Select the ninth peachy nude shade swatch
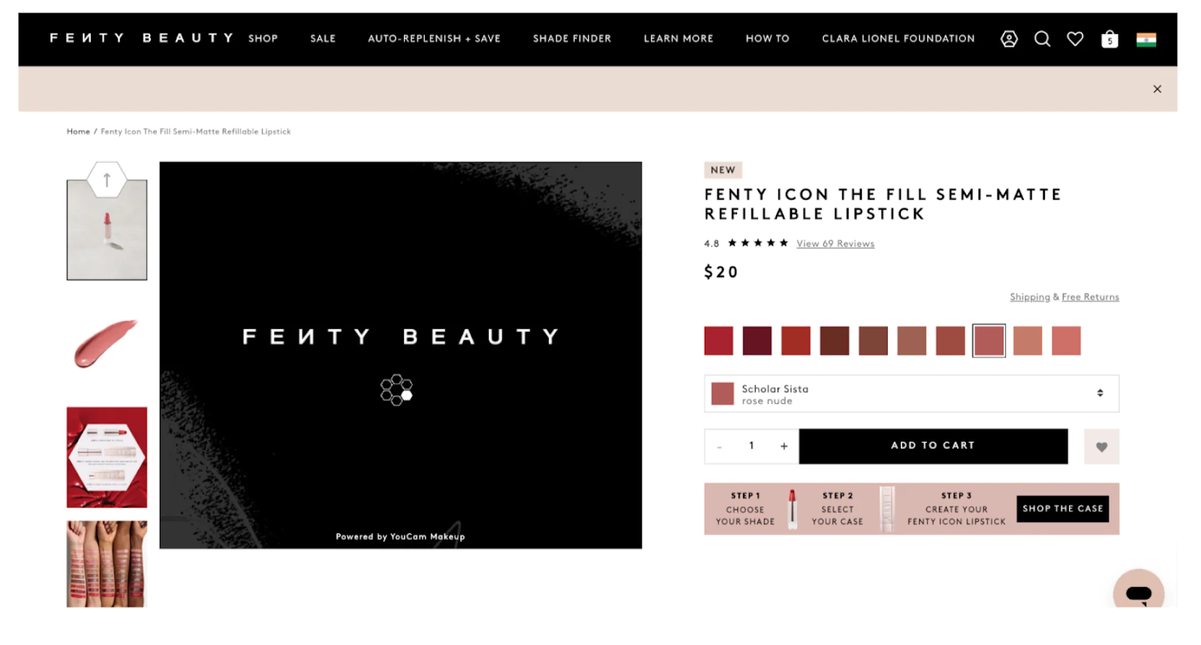Viewport: 1201px width, 645px height. pos(1028,341)
